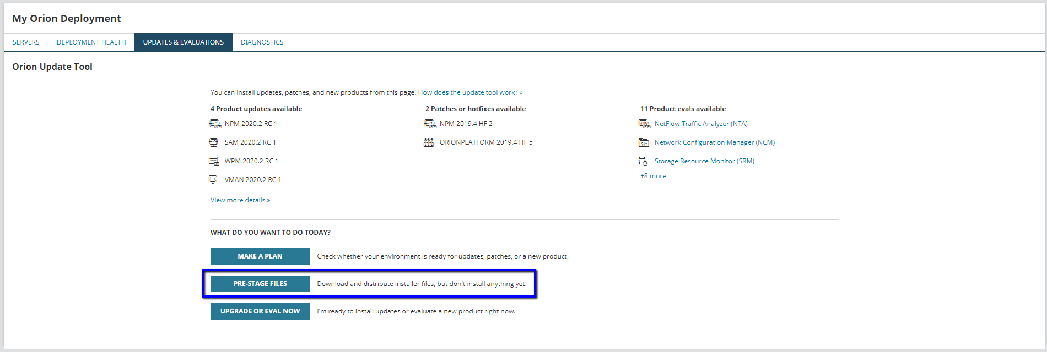This screenshot has height=352, width=1047.
Task: Open Storage Resource Monitor (SRM) link
Action: coord(704,161)
